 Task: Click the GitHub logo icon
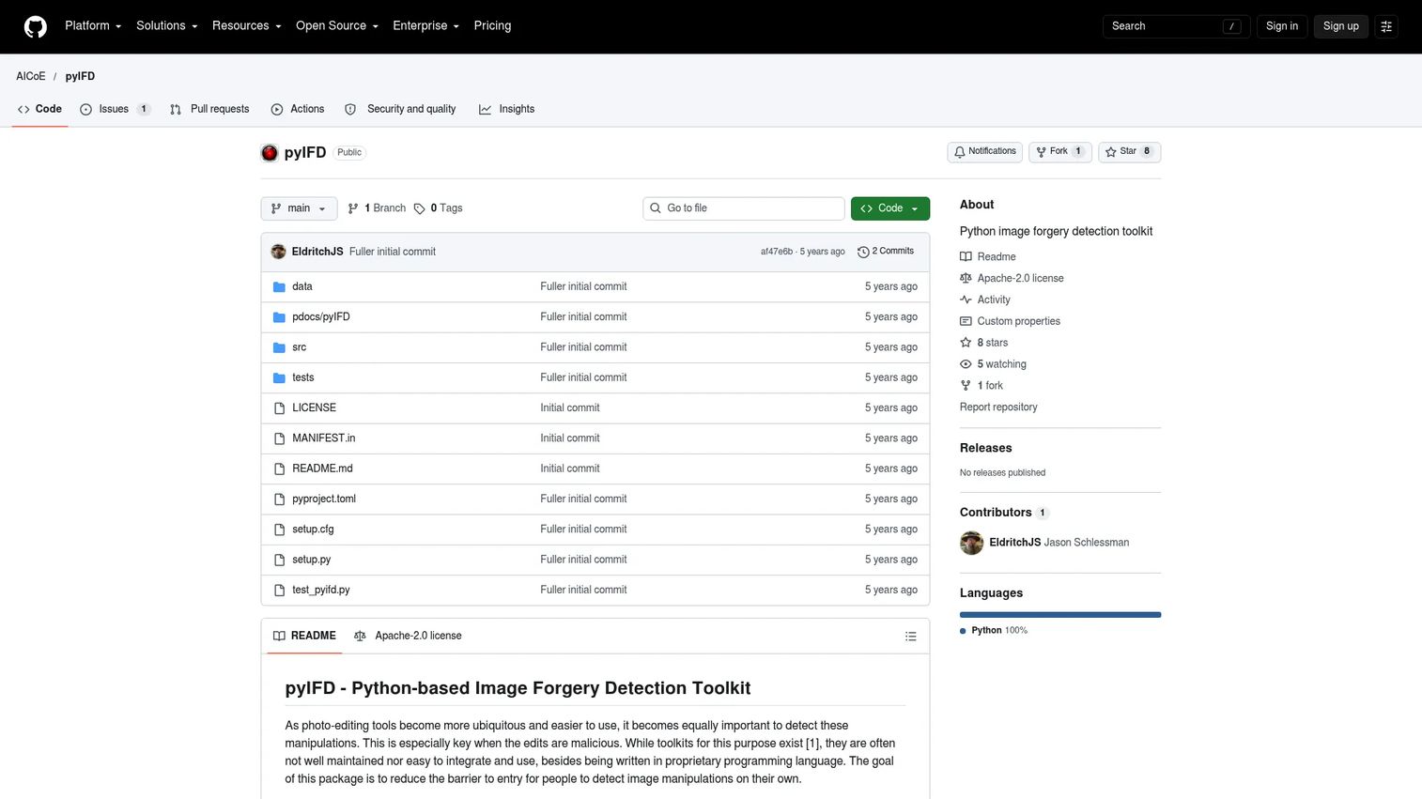pos(36,26)
